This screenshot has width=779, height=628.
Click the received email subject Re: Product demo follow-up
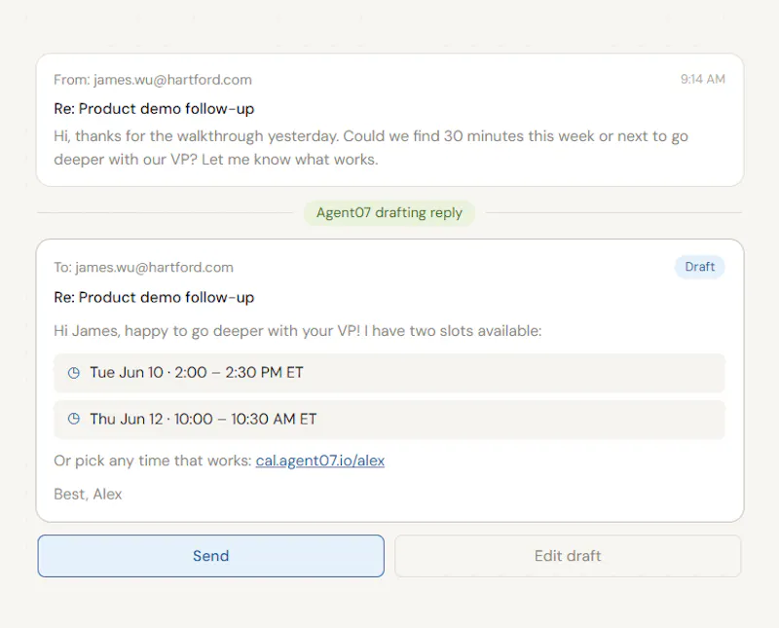point(154,108)
